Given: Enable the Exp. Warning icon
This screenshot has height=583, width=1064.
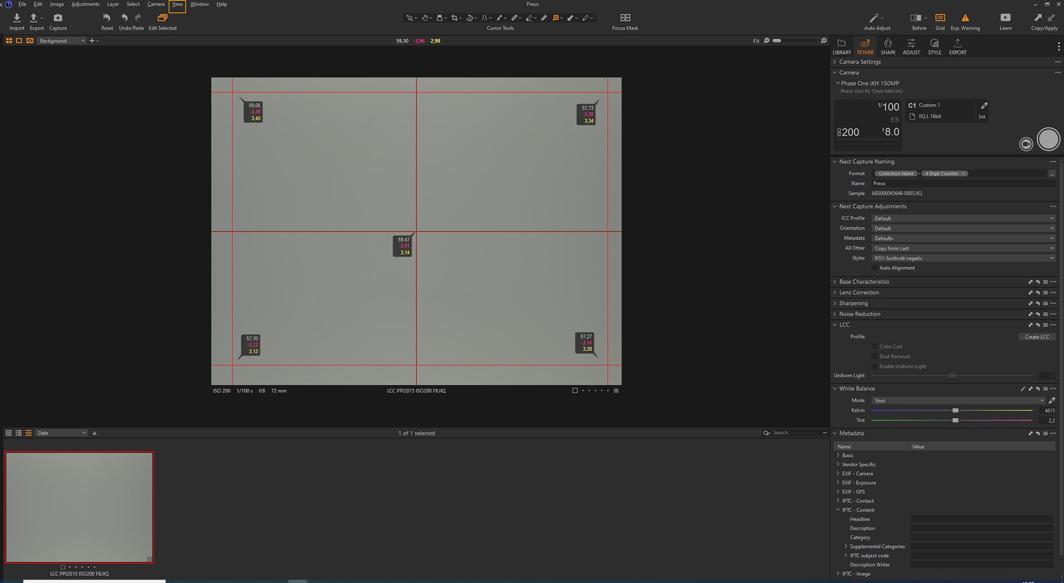Looking at the screenshot, I should tap(965, 18).
